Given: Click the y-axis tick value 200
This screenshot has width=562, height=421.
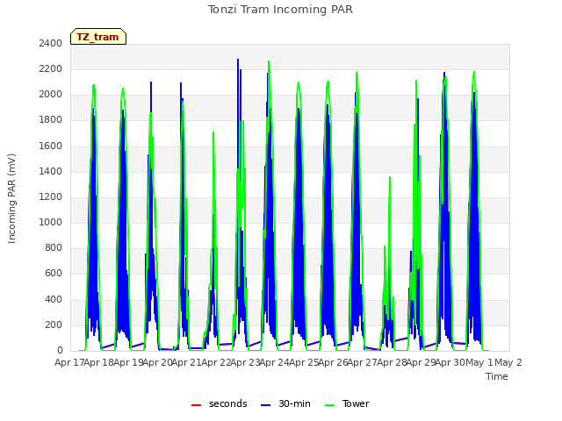Looking at the screenshot, I should coord(54,325).
